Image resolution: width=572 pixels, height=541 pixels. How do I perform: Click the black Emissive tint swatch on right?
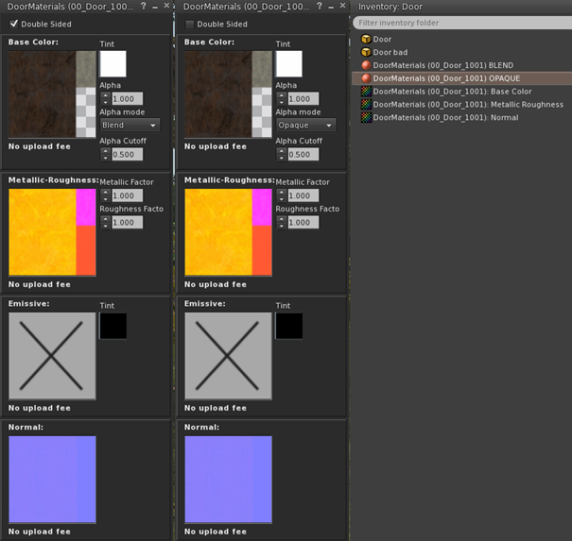click(289, 326)
